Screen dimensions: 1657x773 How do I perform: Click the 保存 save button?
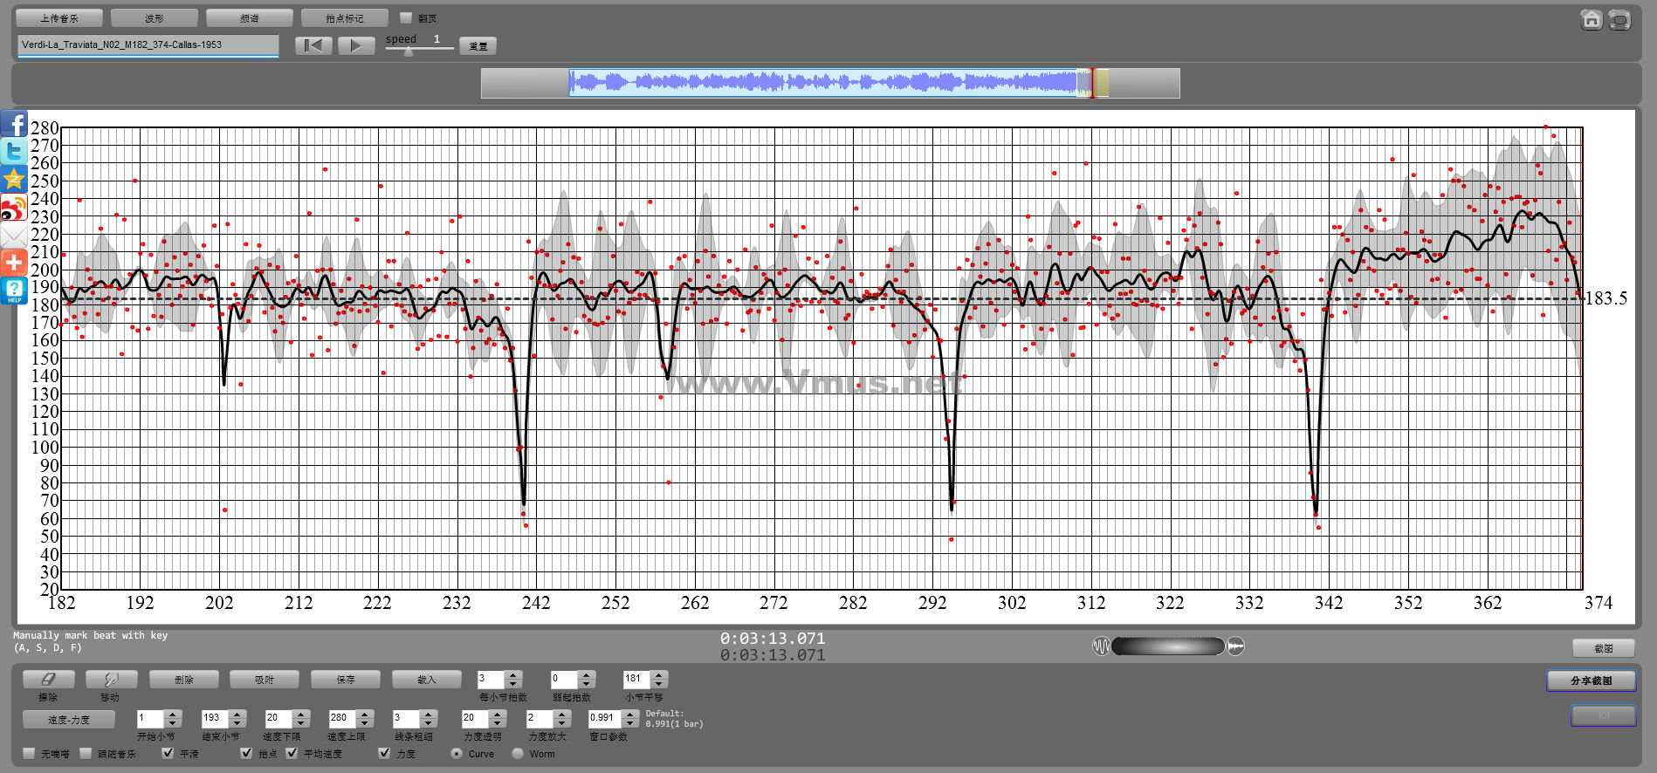coord(347,679)
